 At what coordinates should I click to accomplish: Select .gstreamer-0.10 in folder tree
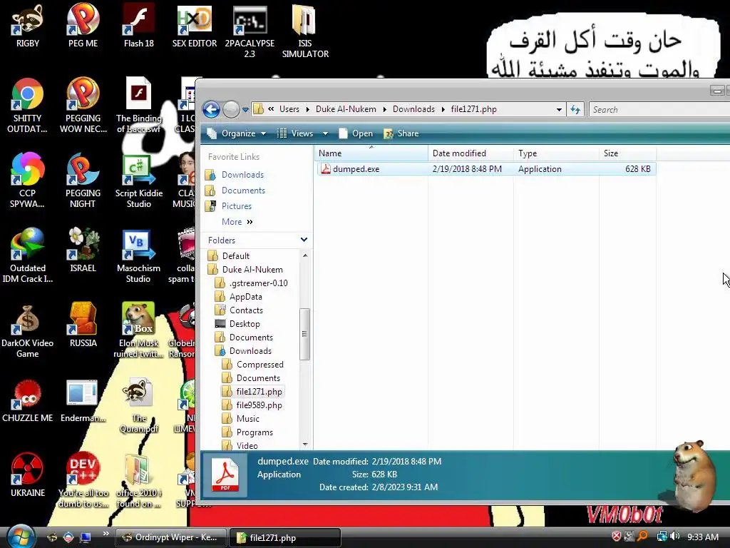258,283
